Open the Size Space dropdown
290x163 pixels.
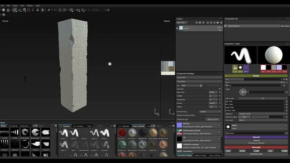[x=263, y=120]
